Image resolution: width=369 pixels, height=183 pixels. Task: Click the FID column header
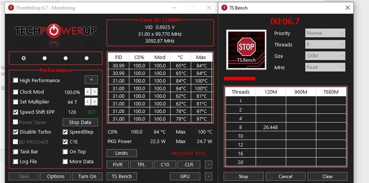118,57
